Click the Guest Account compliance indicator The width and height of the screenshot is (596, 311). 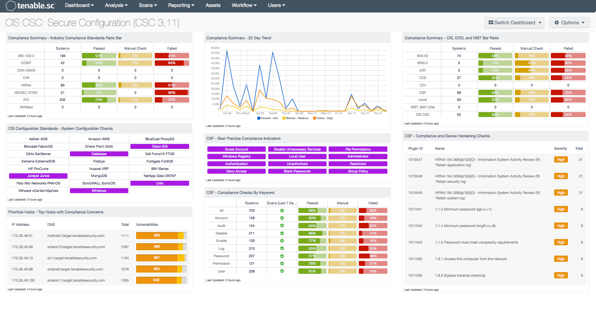pyautogui.click(x=237, y=149)
